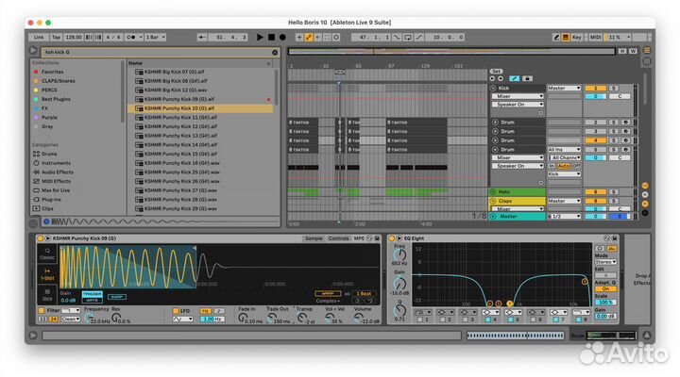Toggle the Simpler LFO on switch
The width and height of the screenshot is (680, 377).
[x=176, y=311]
